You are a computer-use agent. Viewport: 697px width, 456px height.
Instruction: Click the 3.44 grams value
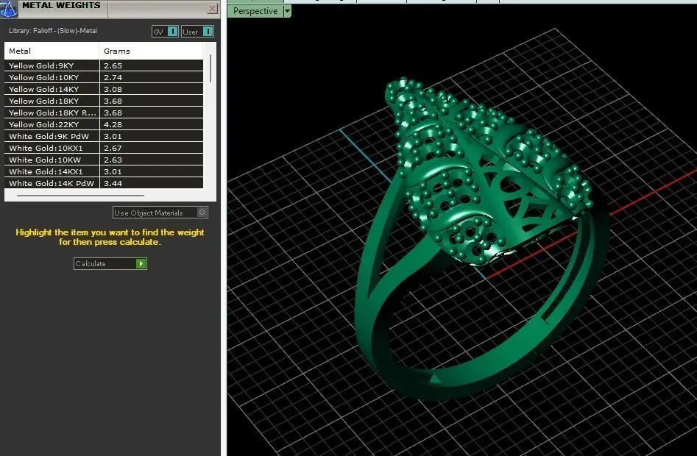pyautogui.click(x=113, y=183)
